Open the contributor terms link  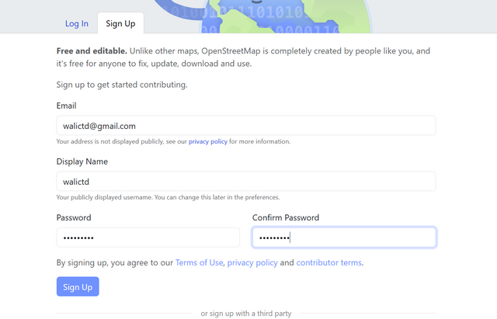[328, 262]
